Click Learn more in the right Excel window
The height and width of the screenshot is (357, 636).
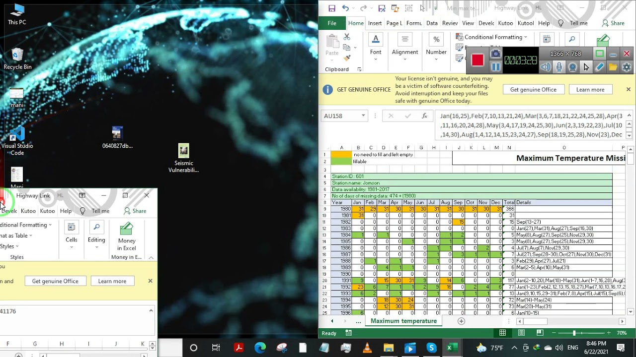[x=590, y=90]
